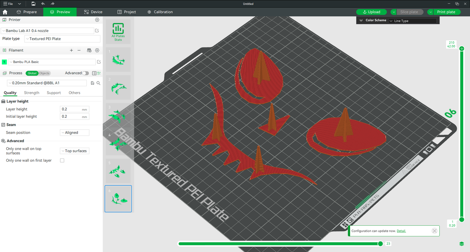
Task: Open the Detail link in notification
Action: tap(401, 231)
